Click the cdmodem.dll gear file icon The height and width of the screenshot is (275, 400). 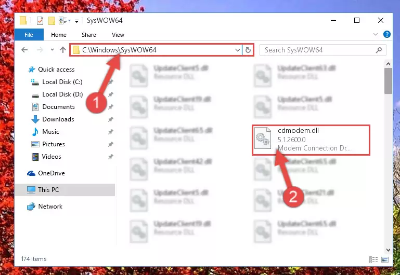coord(263,139)
